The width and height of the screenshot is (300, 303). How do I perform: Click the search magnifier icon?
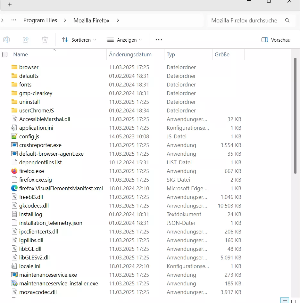(287, 20)
